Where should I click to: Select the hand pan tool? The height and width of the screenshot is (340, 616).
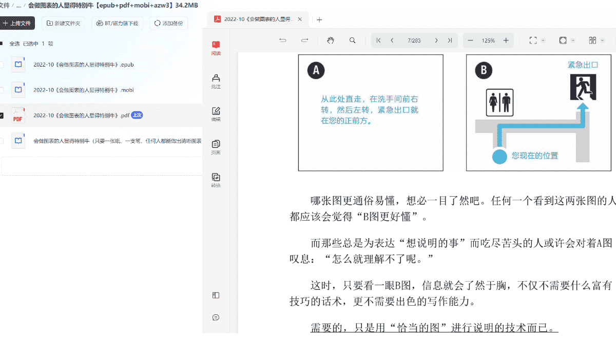click(331, 40)
